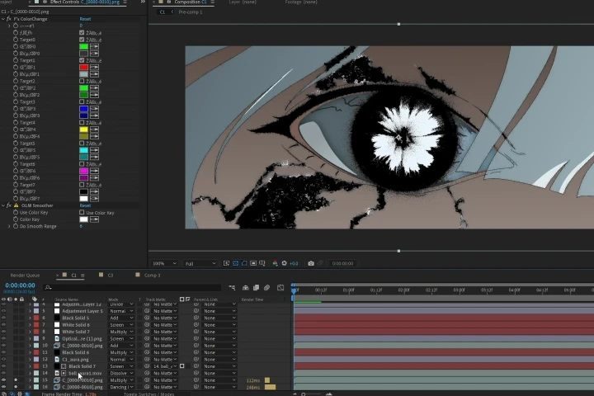Toggle transparency grid in viewer toolbar
Image resolution: width=594 pixels, height=396 pixels.
pyautogui.click(x=235, y=263)
